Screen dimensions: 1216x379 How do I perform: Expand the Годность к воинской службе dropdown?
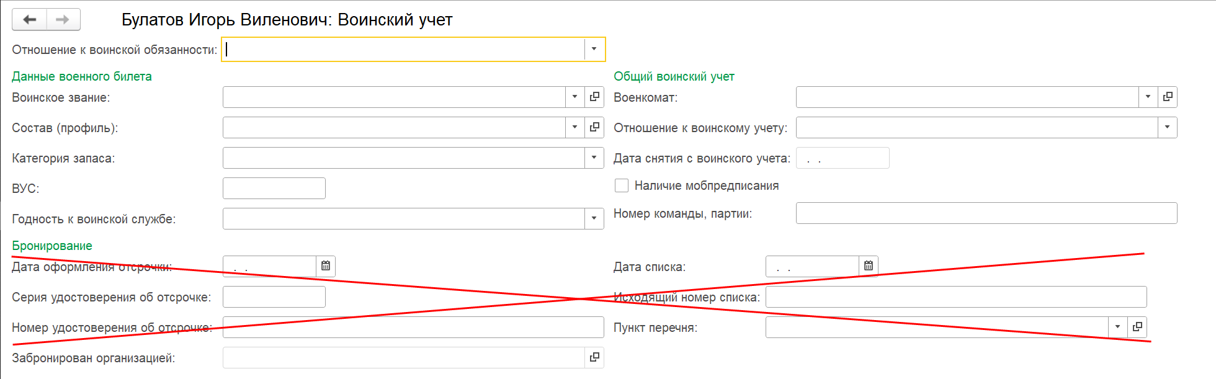594,218
